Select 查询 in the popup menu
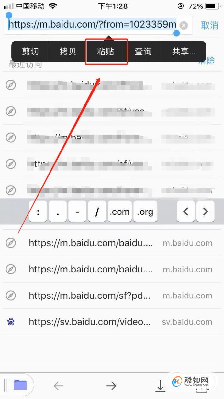224x399 pixels. [143, 52]
